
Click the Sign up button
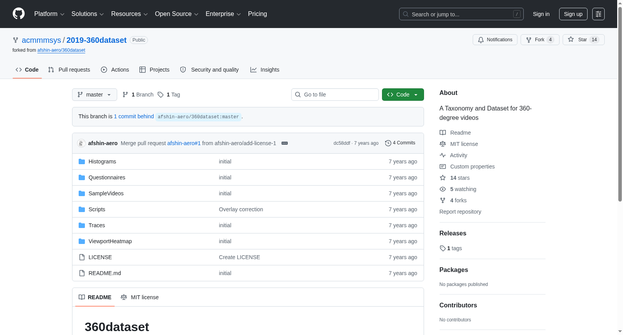click(x=573, y=14)
